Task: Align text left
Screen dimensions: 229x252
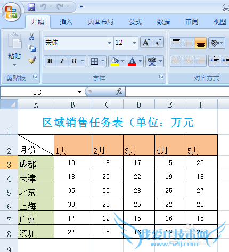Action: point(176,61)
